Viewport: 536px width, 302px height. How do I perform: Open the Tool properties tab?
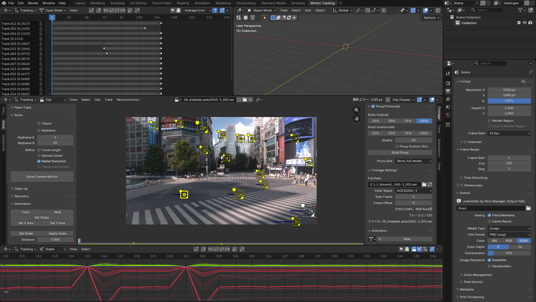pos(448,73)
